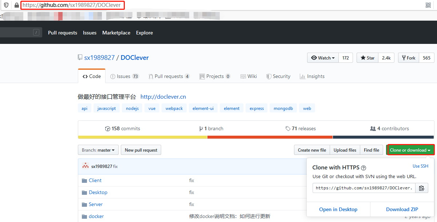Select the clone URL text field
This screenshot has width=437, height=222.
click(x=363, y=188)
